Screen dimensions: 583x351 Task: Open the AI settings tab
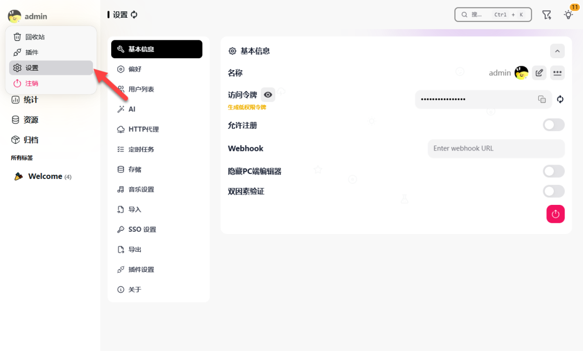tap(157, 109)
